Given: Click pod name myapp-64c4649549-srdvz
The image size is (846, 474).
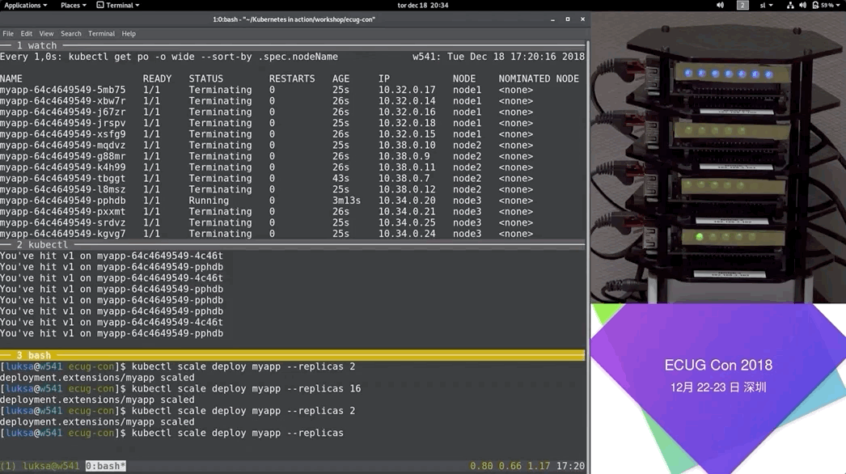Looking at the screenshot, I should click(x=62, y=223).
